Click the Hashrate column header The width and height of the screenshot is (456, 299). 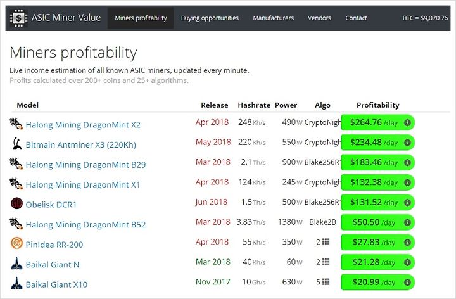pyautogui.click(x=254, y=105)
